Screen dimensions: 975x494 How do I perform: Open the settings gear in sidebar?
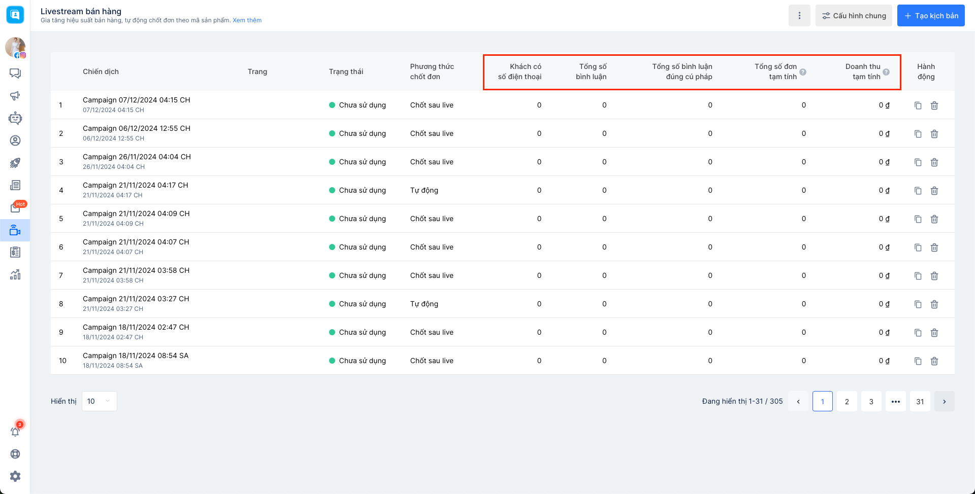[x=15, y=476]
